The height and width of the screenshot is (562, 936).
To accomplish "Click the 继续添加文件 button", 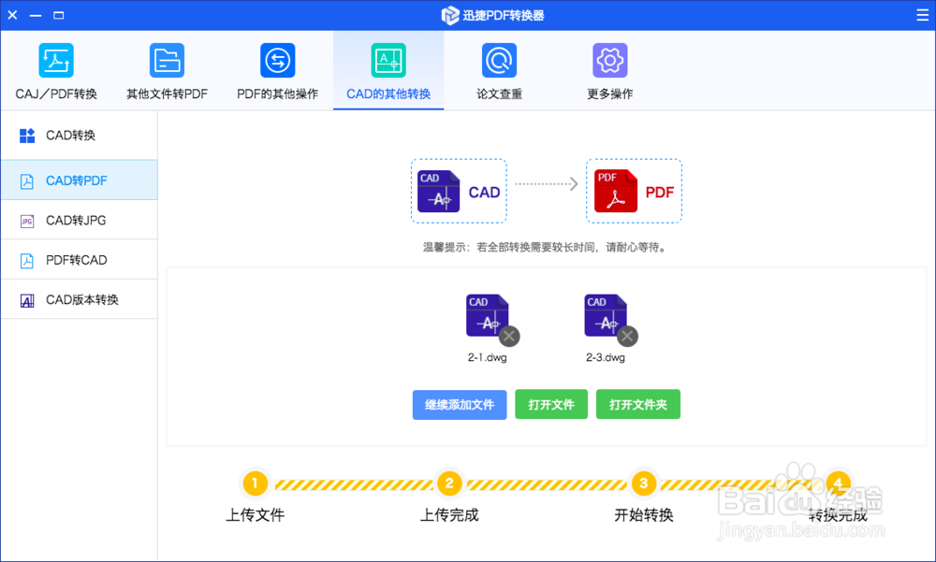I will [460, 405].
